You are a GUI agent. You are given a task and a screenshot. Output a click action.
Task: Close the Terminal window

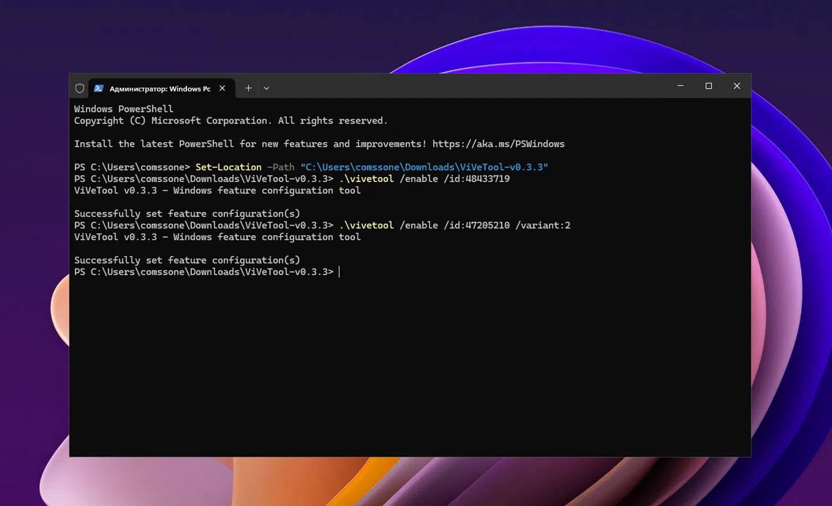pos(737,86)
